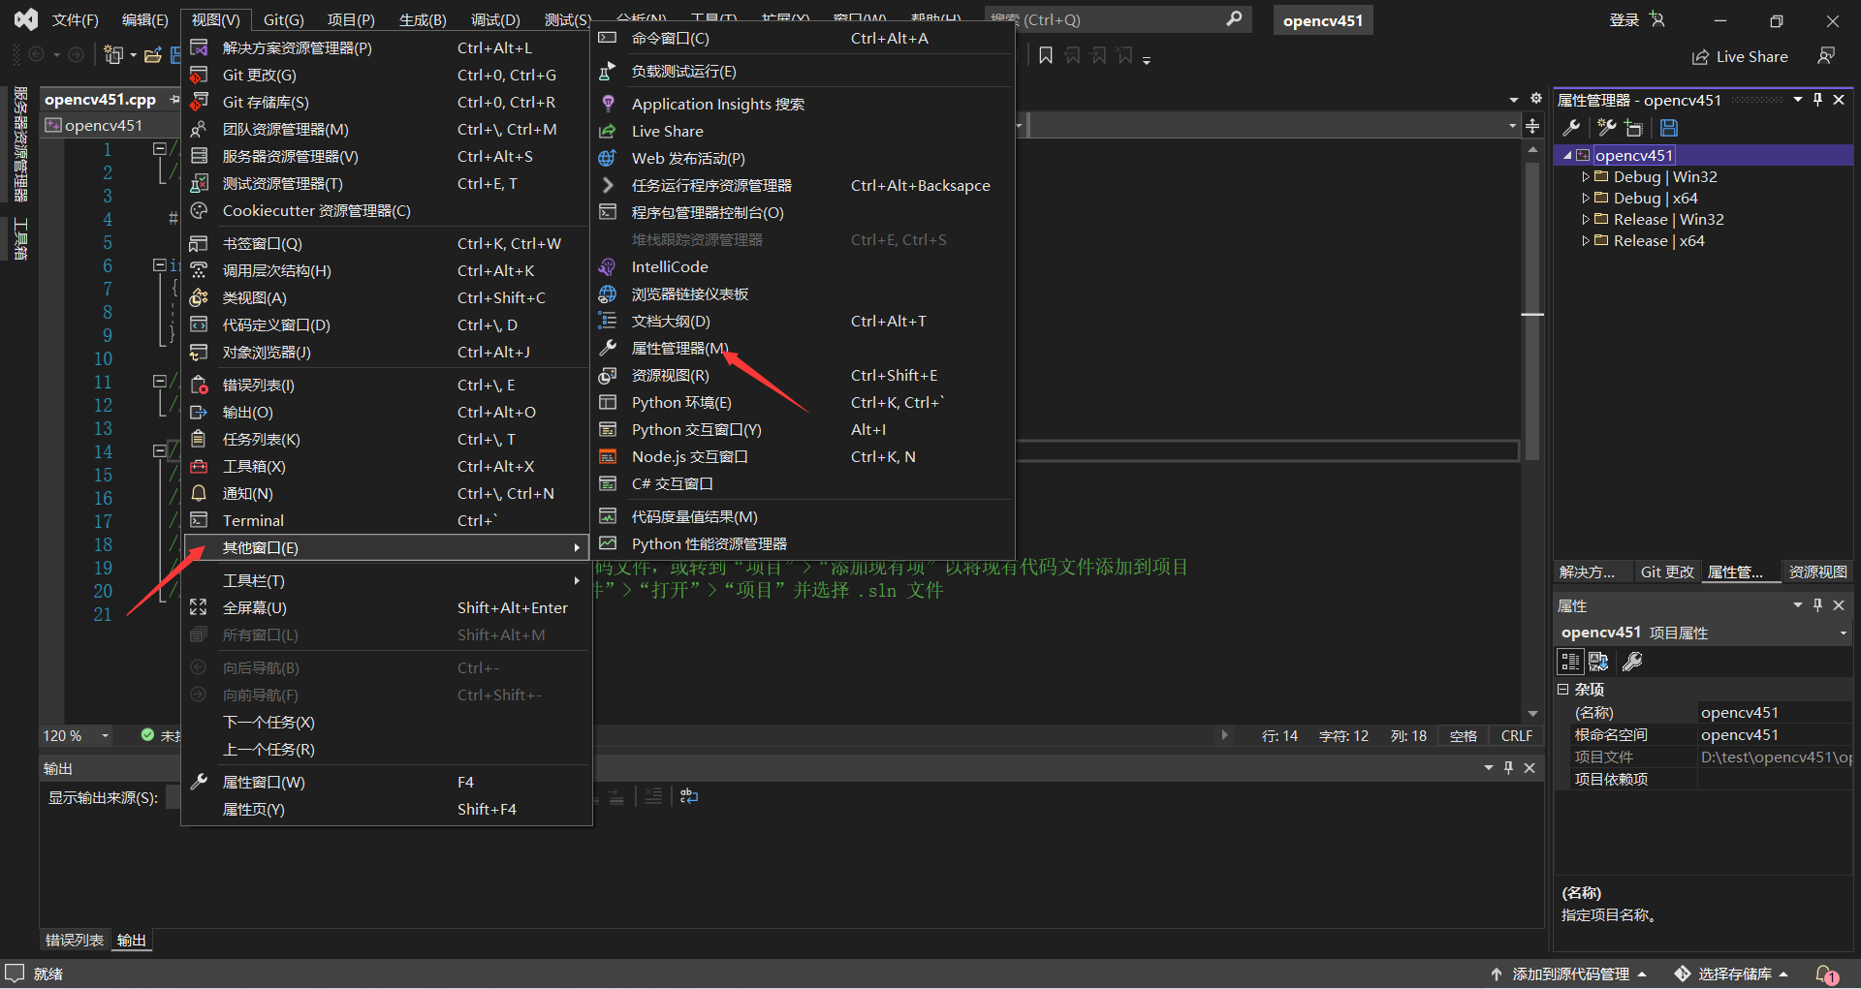Viewport: 1861px width, 989px height.
Task: Click the editor vertical scrollbar thumb
Action: (x=1532, y=310)
